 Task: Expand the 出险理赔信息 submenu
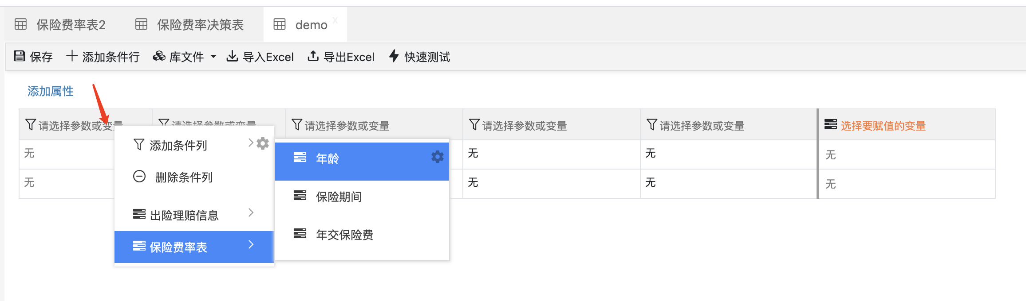tap(251, 213)
